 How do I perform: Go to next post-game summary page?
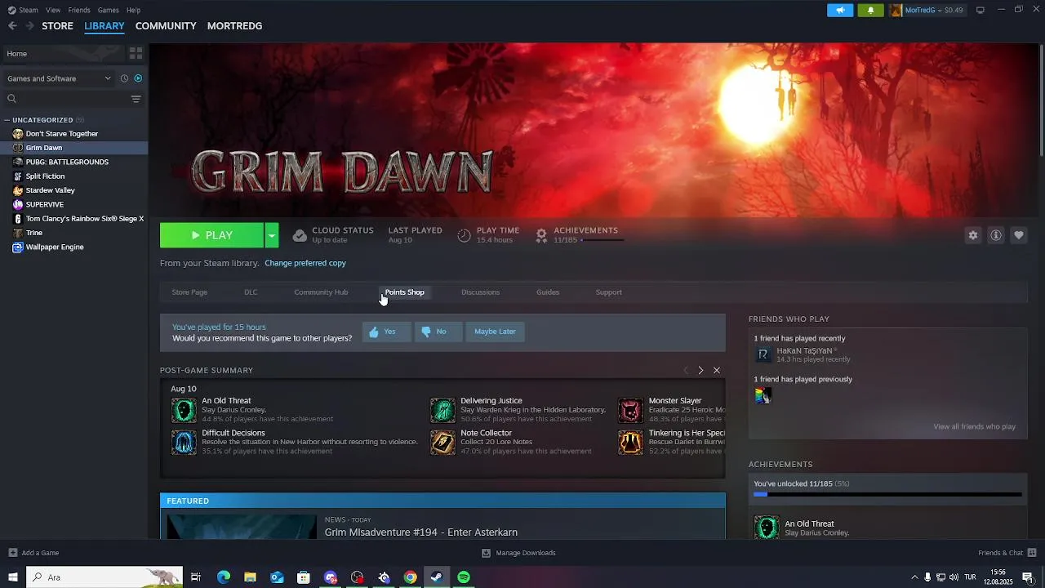700,371
